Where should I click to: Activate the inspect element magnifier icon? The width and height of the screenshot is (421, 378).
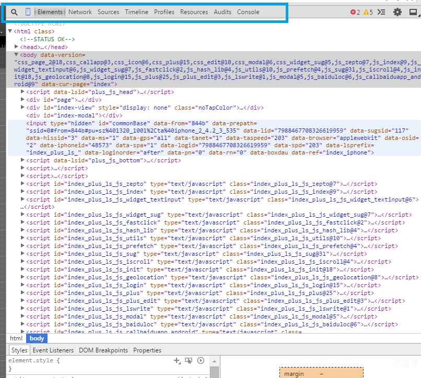[x=14, y=12]
